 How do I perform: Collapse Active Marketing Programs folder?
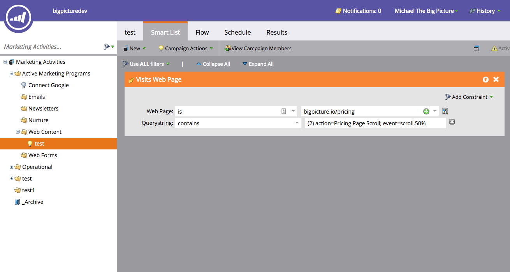(x=11, y=74)
